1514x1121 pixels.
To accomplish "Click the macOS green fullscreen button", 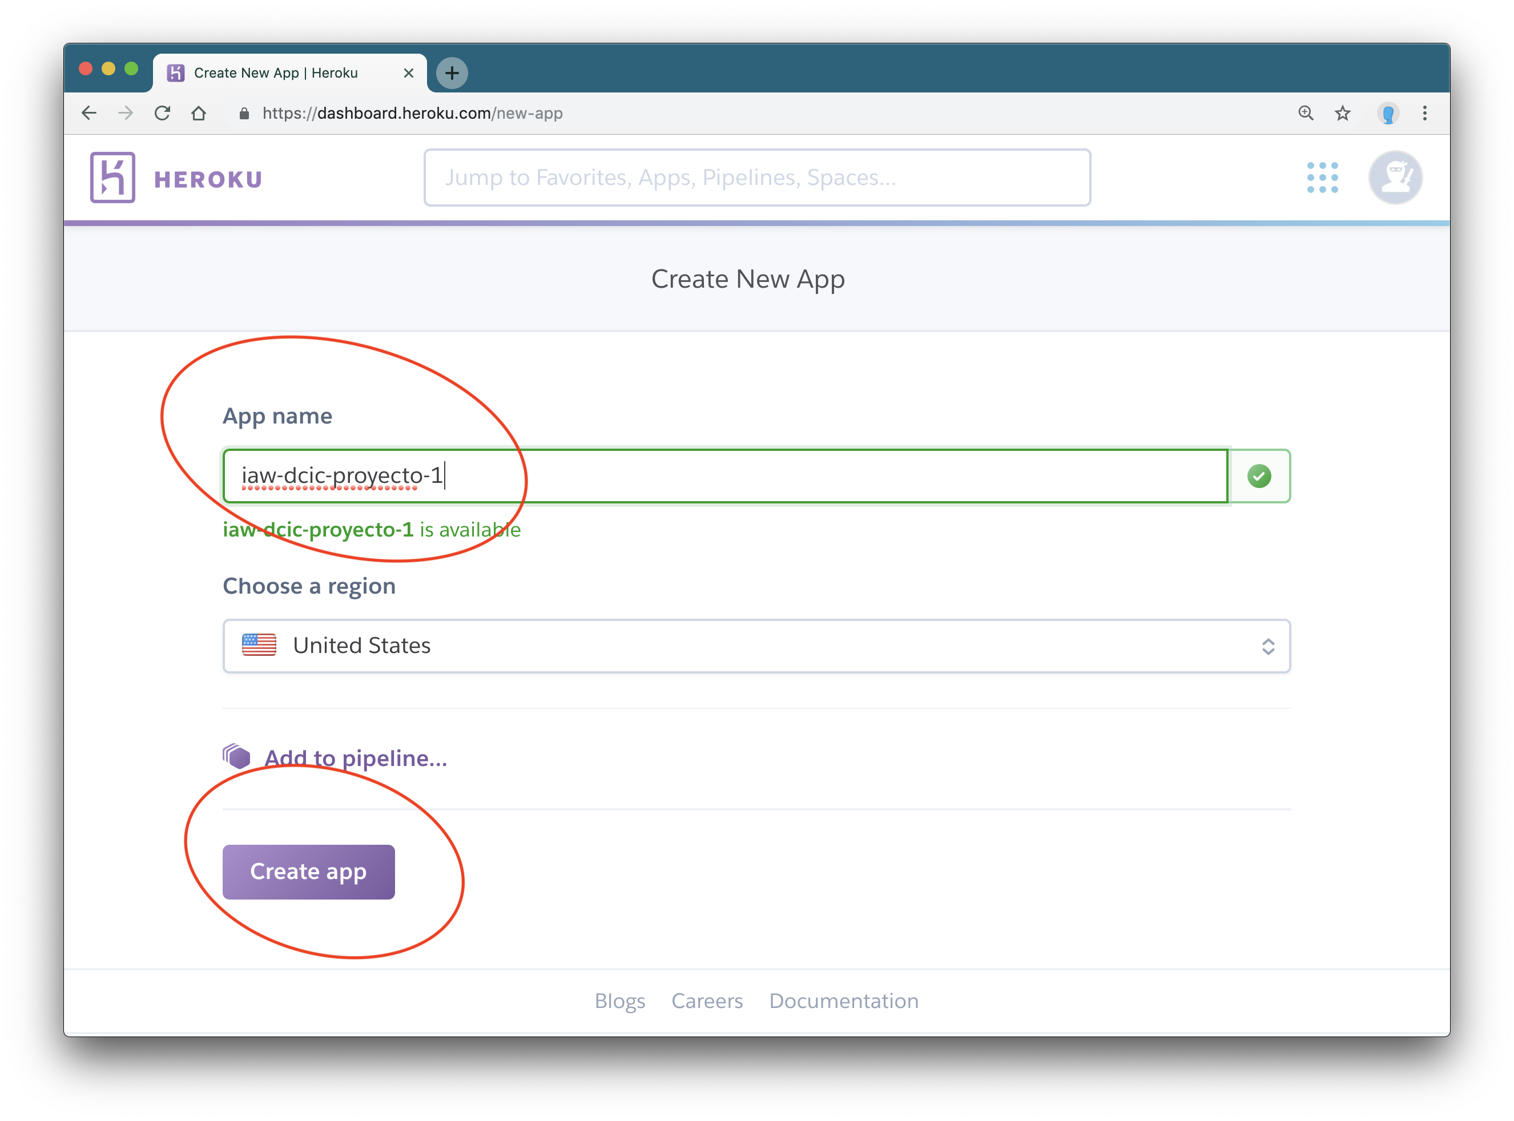I will tap(132, 68).
